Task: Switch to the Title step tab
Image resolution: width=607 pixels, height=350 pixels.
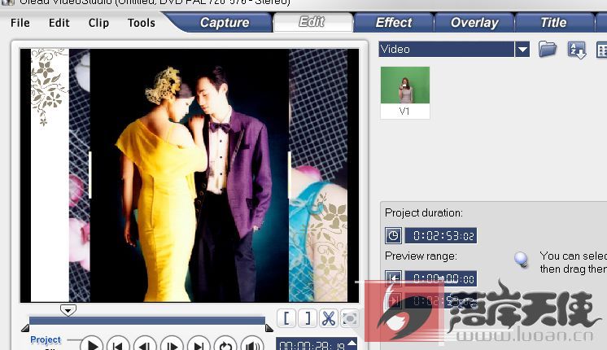Action: tap(553, 23)
